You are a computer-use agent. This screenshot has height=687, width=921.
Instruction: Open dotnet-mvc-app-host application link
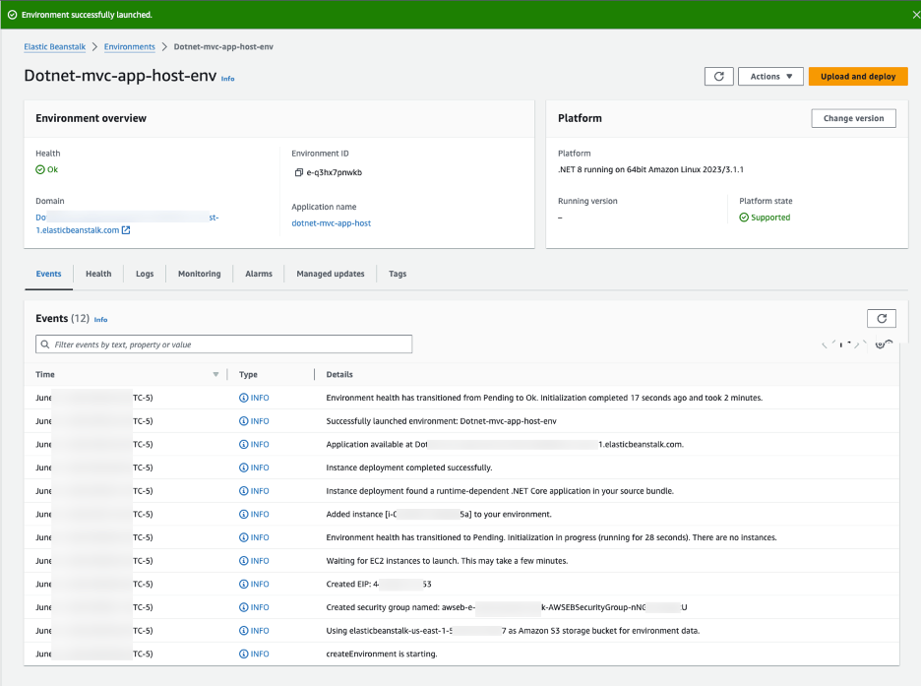click(332, 223)
